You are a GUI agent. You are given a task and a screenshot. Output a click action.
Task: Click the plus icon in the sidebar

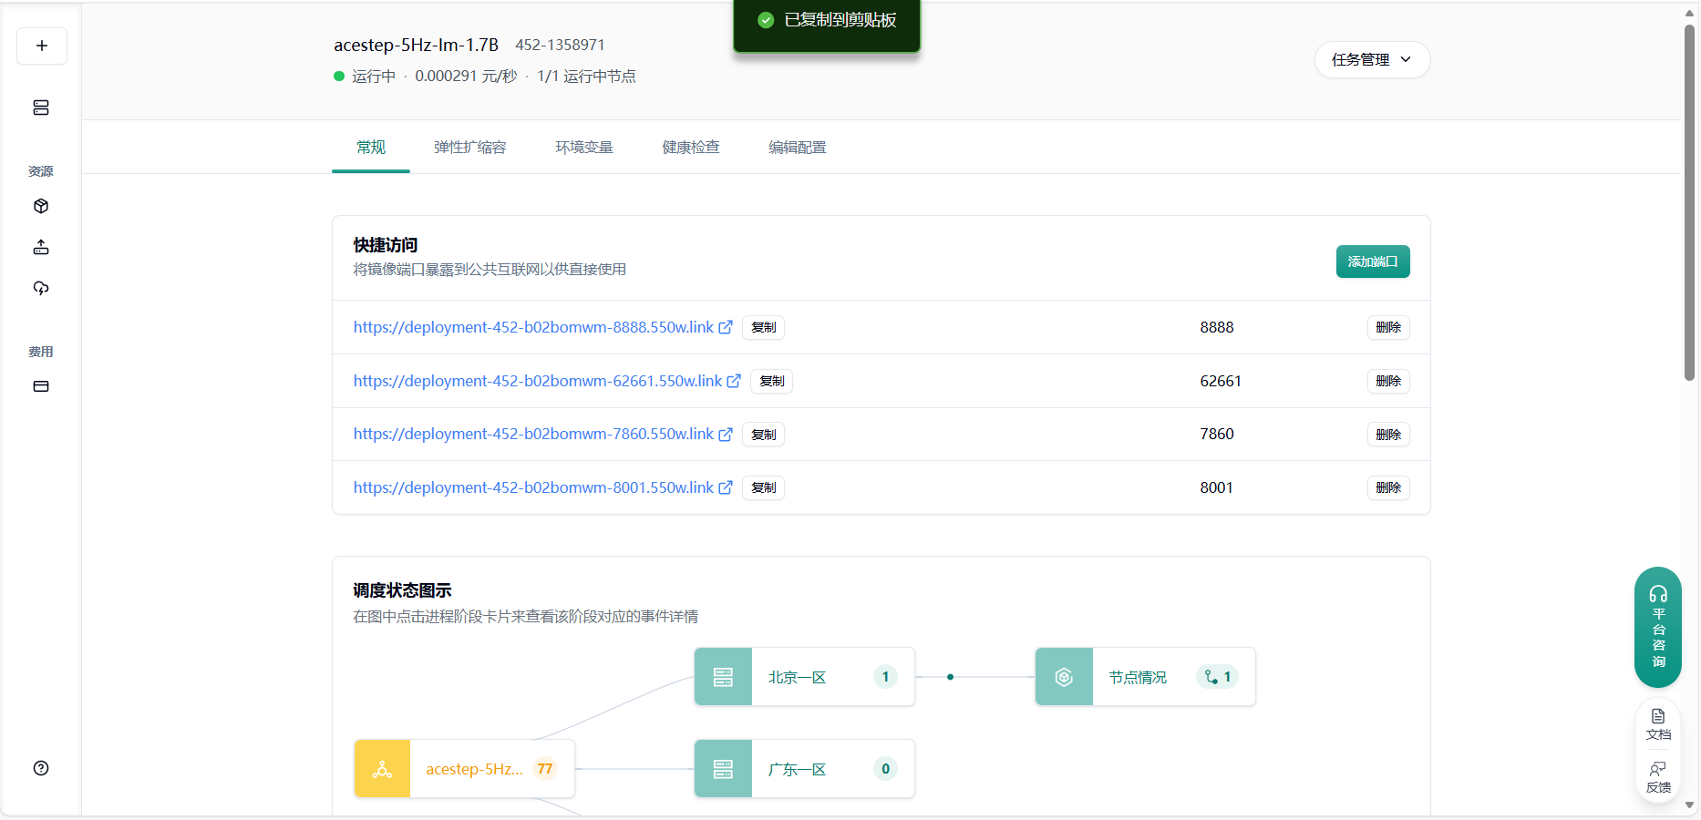[x=42, y=46]
